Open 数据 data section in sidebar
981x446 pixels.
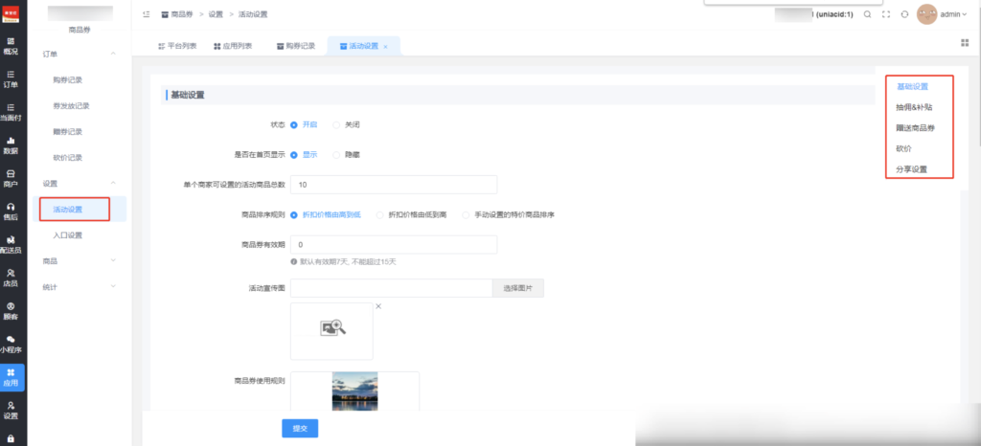click(11, 145)
